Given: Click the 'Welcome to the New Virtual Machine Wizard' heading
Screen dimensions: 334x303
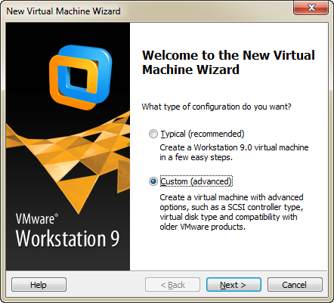Looking at the screenshot, I should 228,62.
